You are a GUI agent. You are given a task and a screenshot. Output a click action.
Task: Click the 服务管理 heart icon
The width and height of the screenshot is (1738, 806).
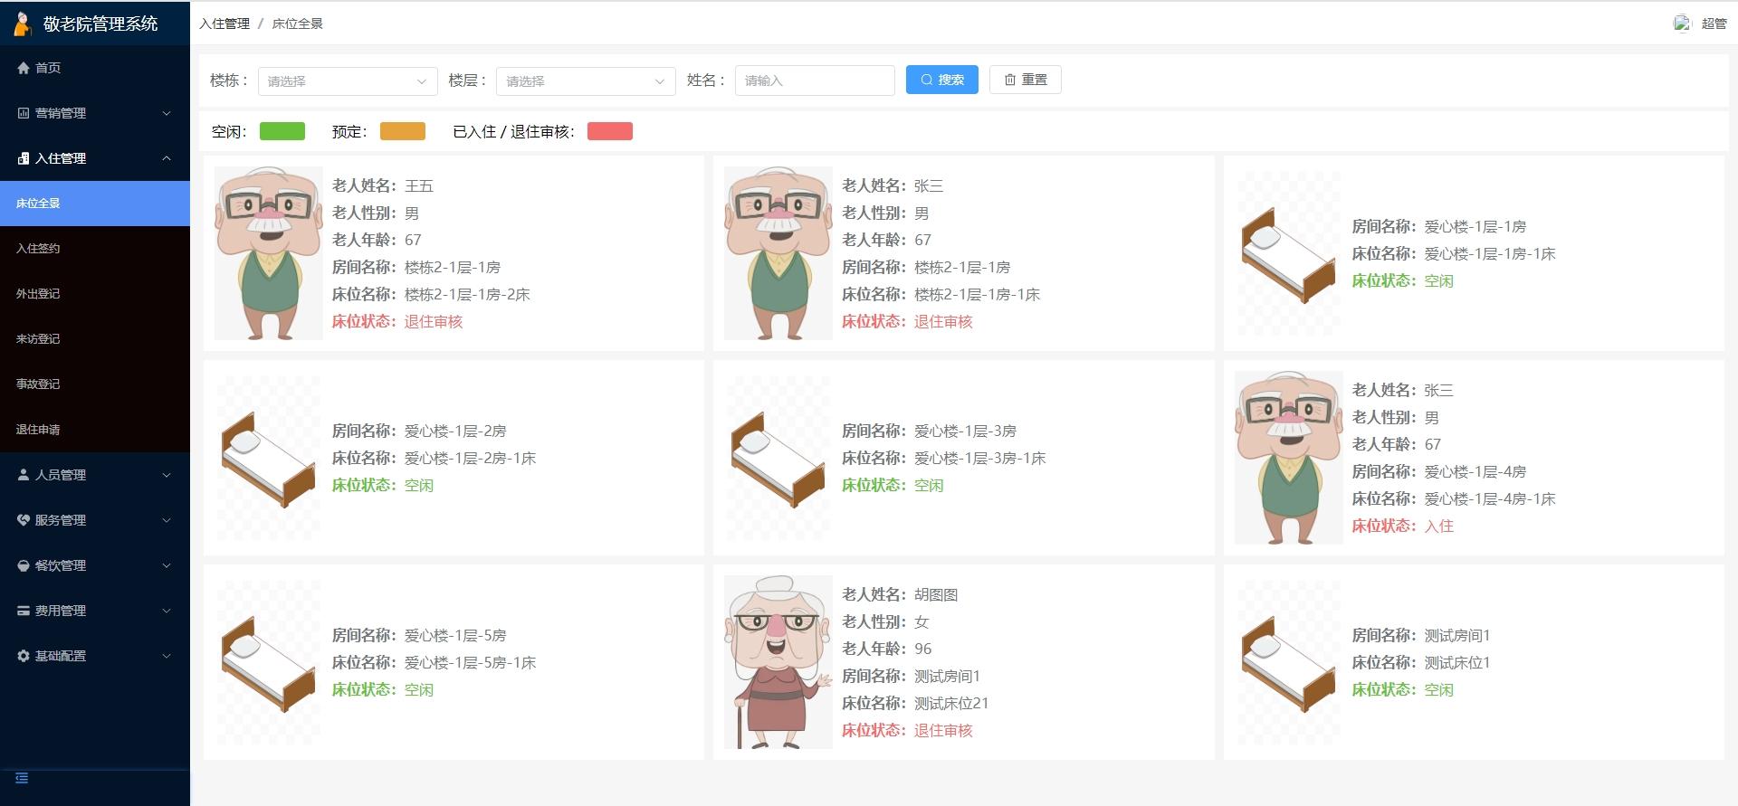[24, 520]
